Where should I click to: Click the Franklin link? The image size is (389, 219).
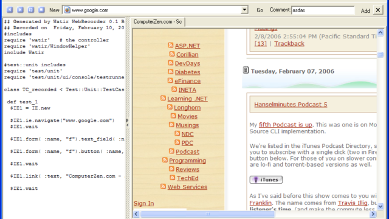coord(261,203)
